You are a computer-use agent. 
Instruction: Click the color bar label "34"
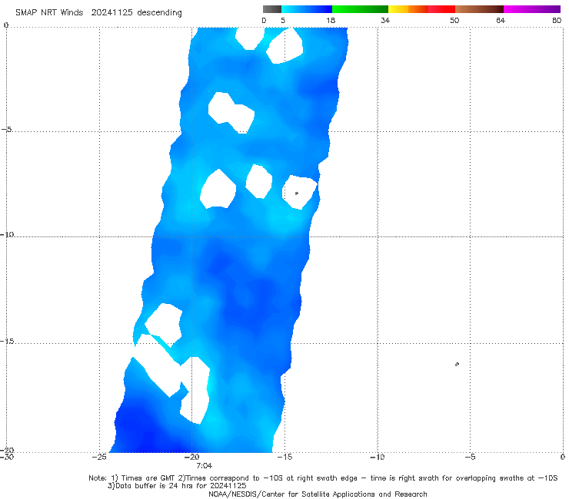[x=385, y=21]
